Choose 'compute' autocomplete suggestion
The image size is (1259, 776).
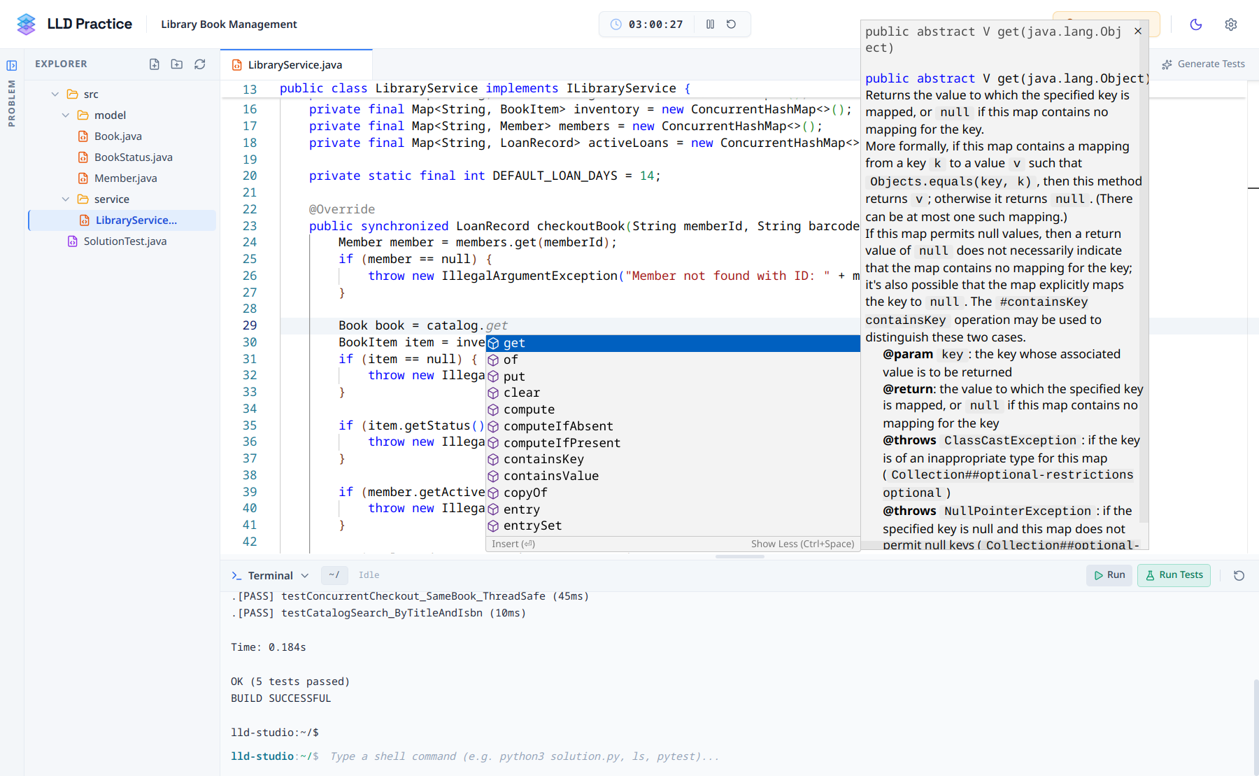[673, 409]
